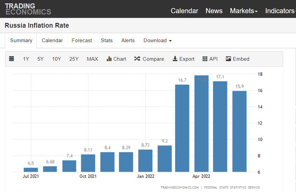
Task: Expand the Indicators menu
Action: click(x=280, y=11)
